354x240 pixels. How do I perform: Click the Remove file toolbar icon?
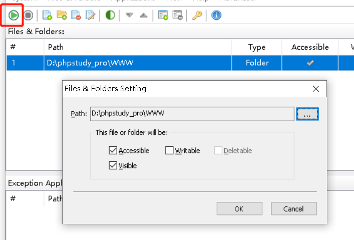(x=76, y=16)
